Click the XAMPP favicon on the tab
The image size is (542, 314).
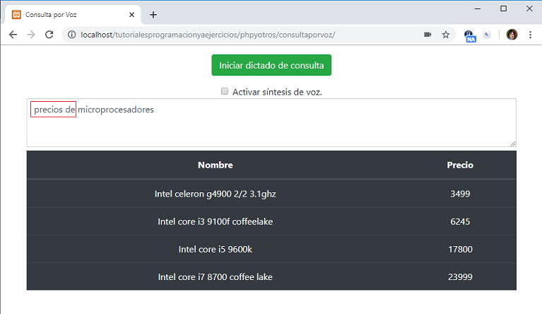pyautogui.click(x=16, y=15)
